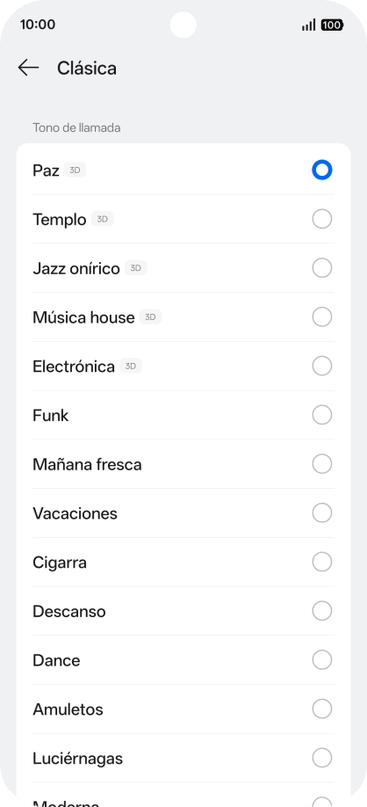Pick the Dance ringtone entry

click(183, 660)
